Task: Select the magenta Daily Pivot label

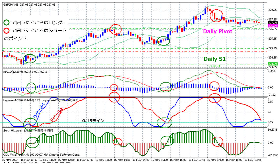Action: point(218,31)
